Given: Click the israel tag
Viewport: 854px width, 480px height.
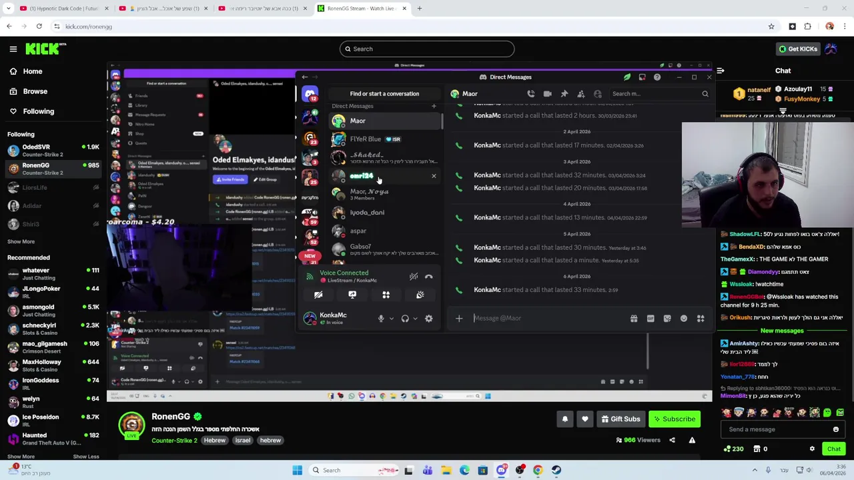Looking at the screenshot, I should (x=242, y=441).
